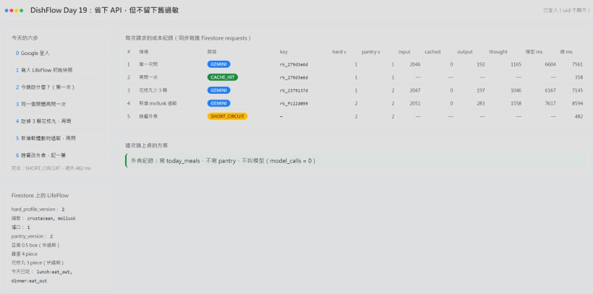Click the 花枝丸少 3 顆 scenario cell
Screen dimensions: 593x294
click(x=152, y=90)
